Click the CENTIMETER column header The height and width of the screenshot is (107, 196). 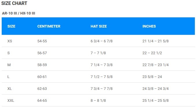click(x=49, y=26)
